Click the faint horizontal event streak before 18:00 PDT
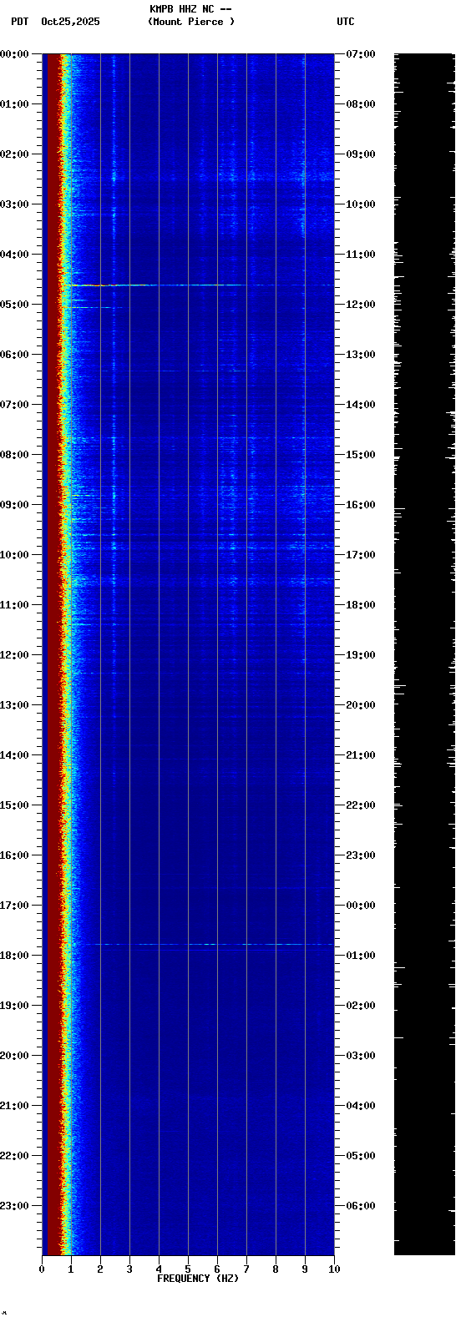This screenshot has width=461, height=1322. pos(213,945)
